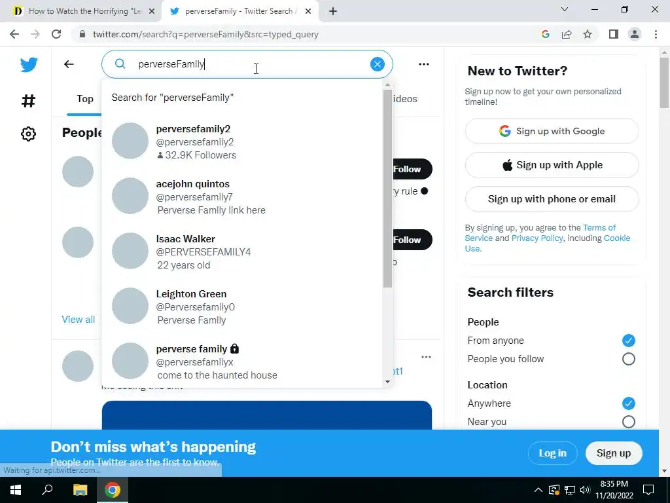Viewport: 670px width, 503px height.
Task: Open tweet's three-dot more menu
Action: [x=426, y=357]
